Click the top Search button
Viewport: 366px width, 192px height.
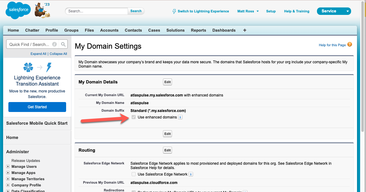click(136, 11)
